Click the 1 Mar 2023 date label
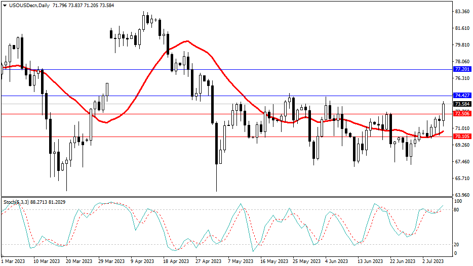This screenshot has height=266, width=473. click(x=13, y=261)
